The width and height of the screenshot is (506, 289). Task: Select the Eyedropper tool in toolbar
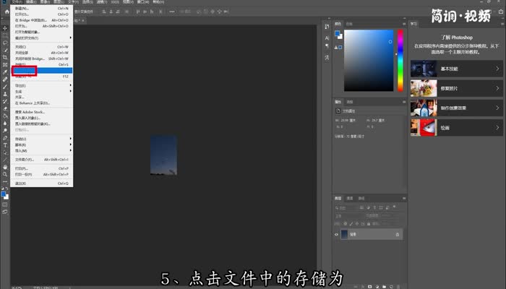(x=5, y=72)
